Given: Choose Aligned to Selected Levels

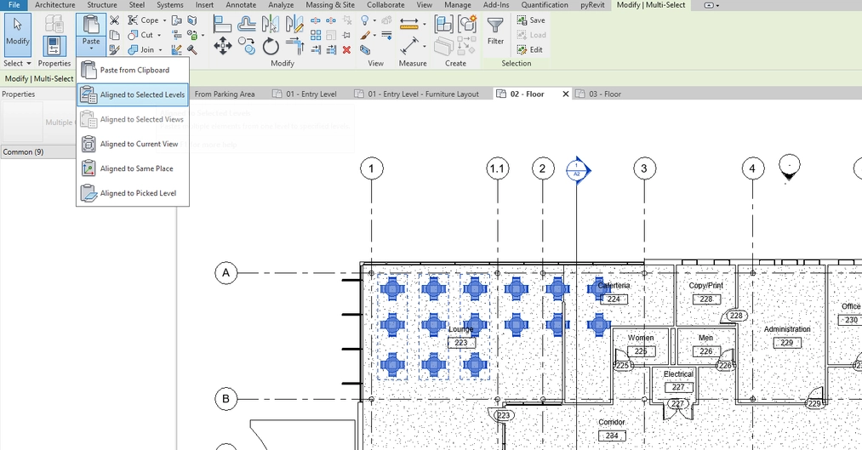Looking at the screenshot, I should (x=133, y=94).
